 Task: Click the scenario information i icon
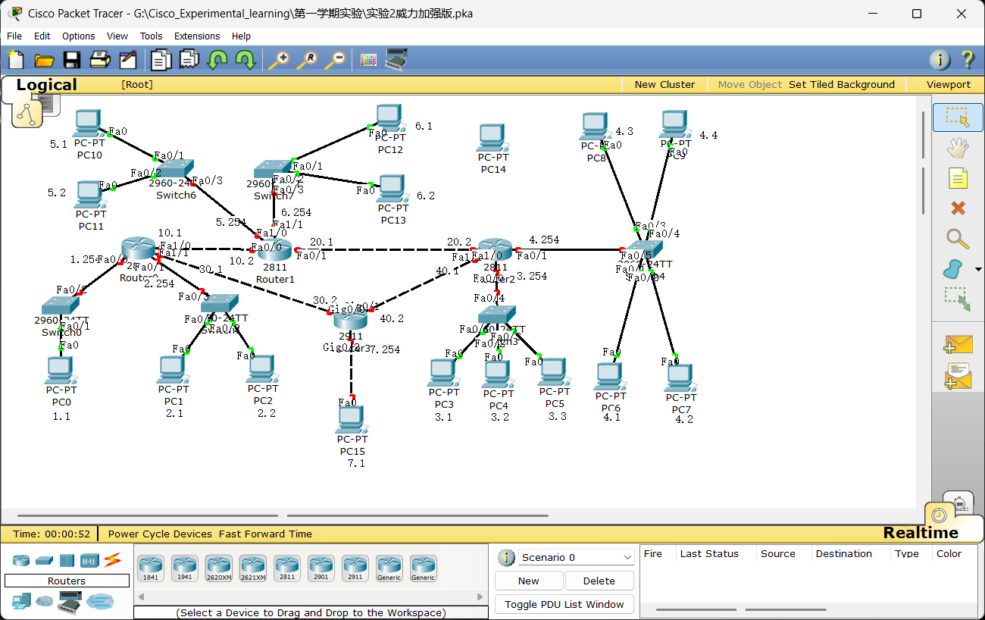506,558
